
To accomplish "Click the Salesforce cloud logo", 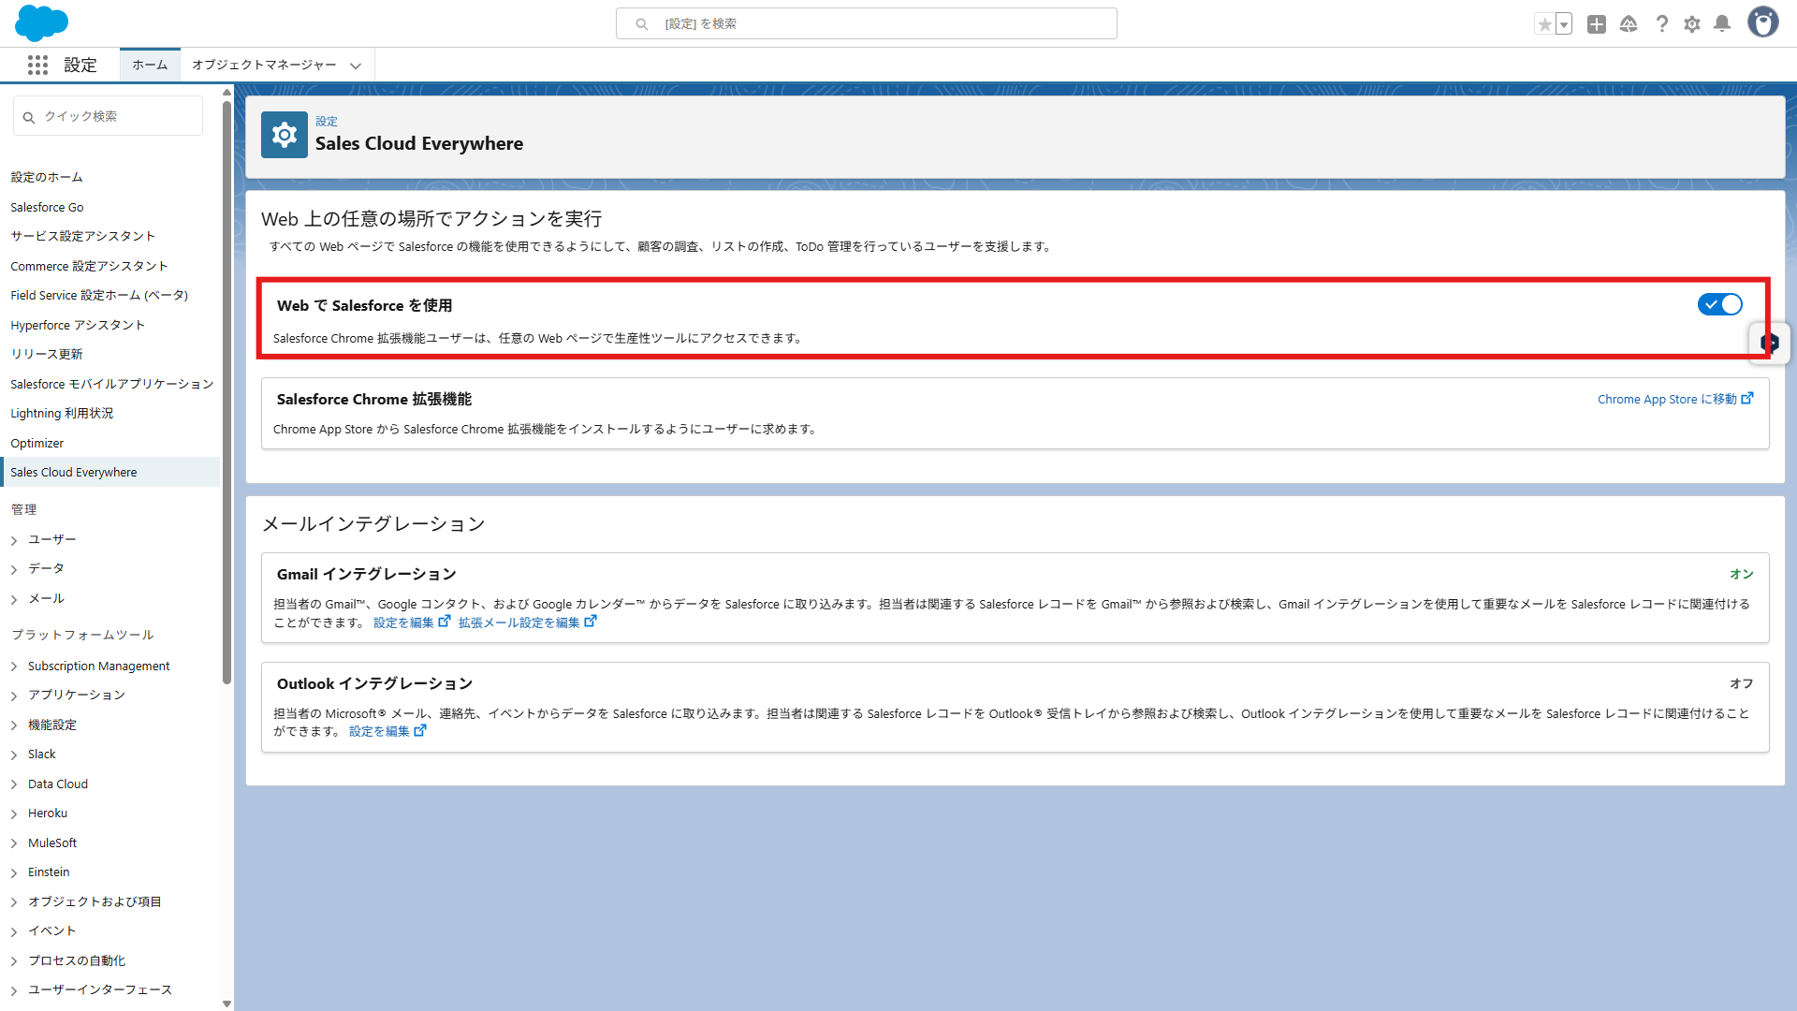I will pyautogui.click(x=42, y=23).
